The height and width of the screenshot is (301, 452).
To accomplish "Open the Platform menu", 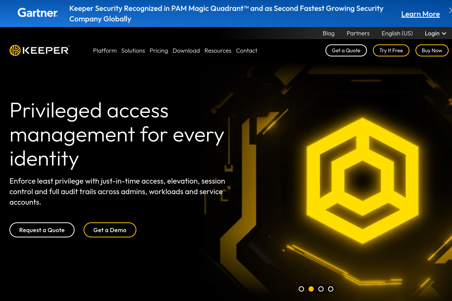I will pyautogui.click(x=105, y=50).
